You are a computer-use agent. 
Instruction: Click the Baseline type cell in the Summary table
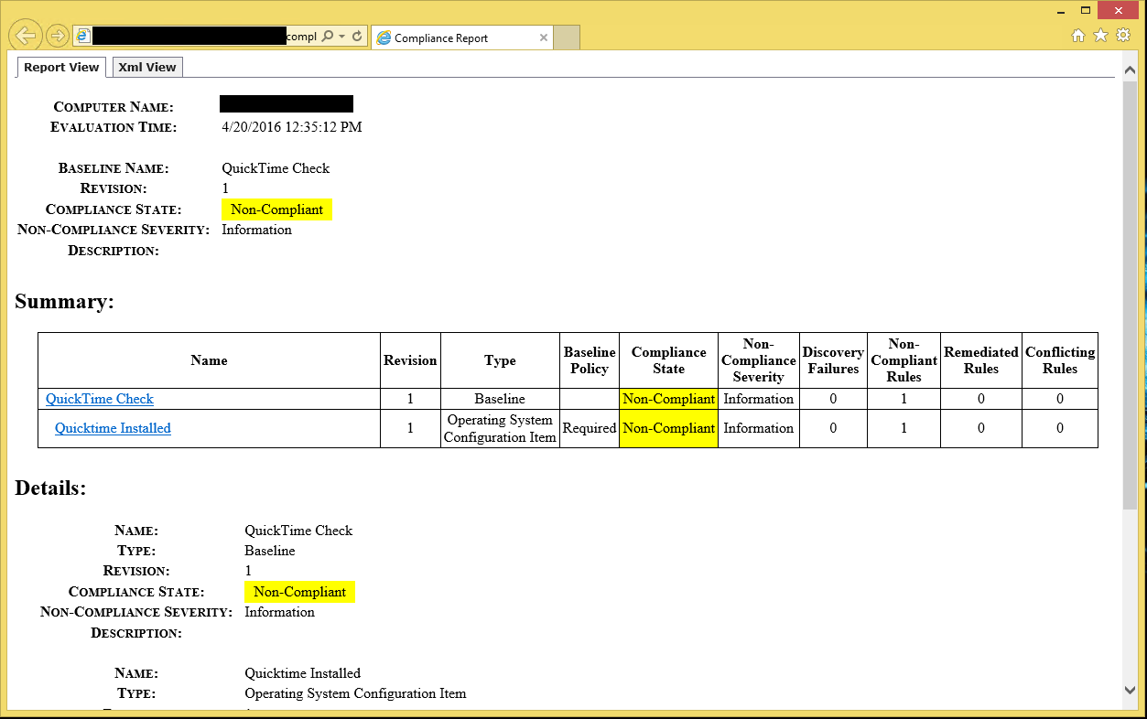coord(500,399)
